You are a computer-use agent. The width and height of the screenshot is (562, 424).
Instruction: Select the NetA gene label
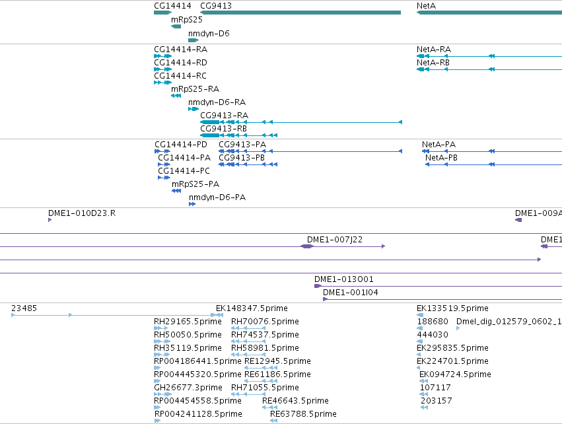(x=426, y=6)
